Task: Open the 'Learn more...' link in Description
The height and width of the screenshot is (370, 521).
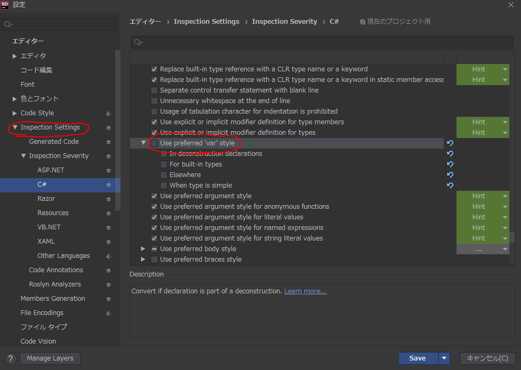Action: tap(305, 291)
